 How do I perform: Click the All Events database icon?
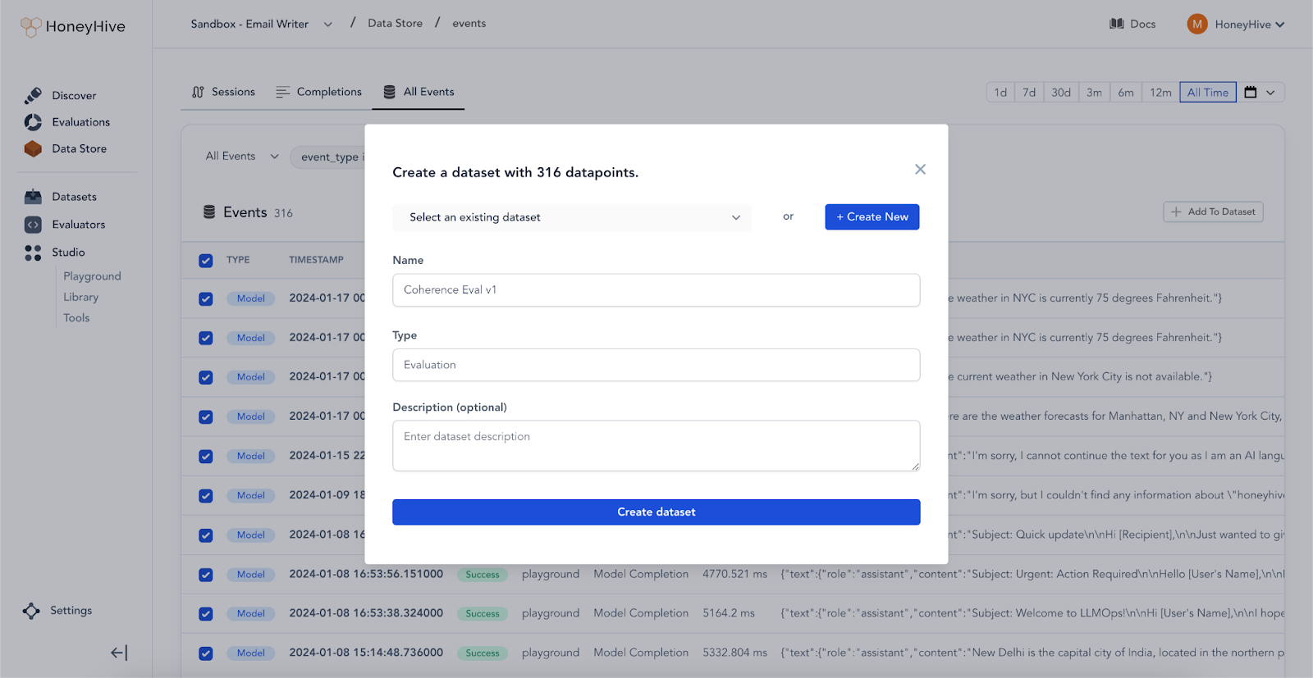click(390, 92)
